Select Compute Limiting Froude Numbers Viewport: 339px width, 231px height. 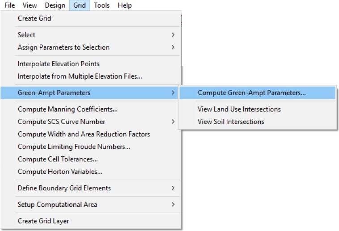point(74,147)
